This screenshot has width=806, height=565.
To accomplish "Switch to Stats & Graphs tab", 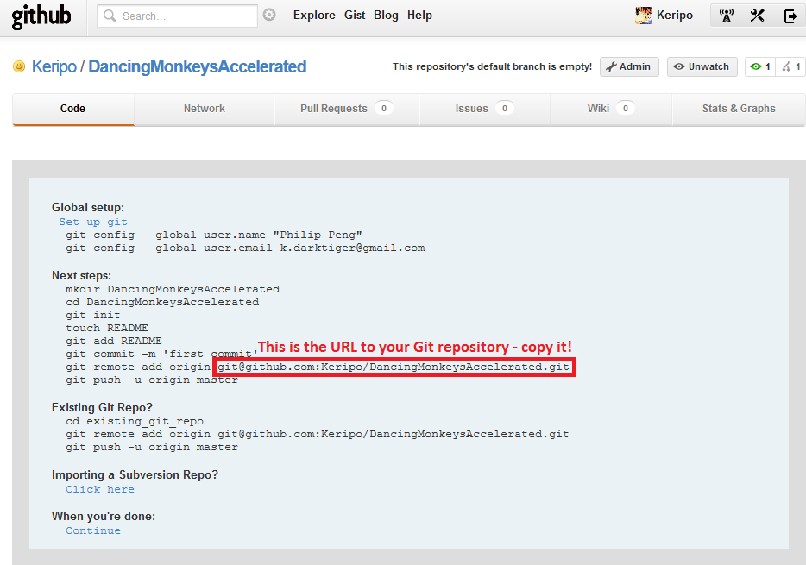I will (x=739, y=109).
